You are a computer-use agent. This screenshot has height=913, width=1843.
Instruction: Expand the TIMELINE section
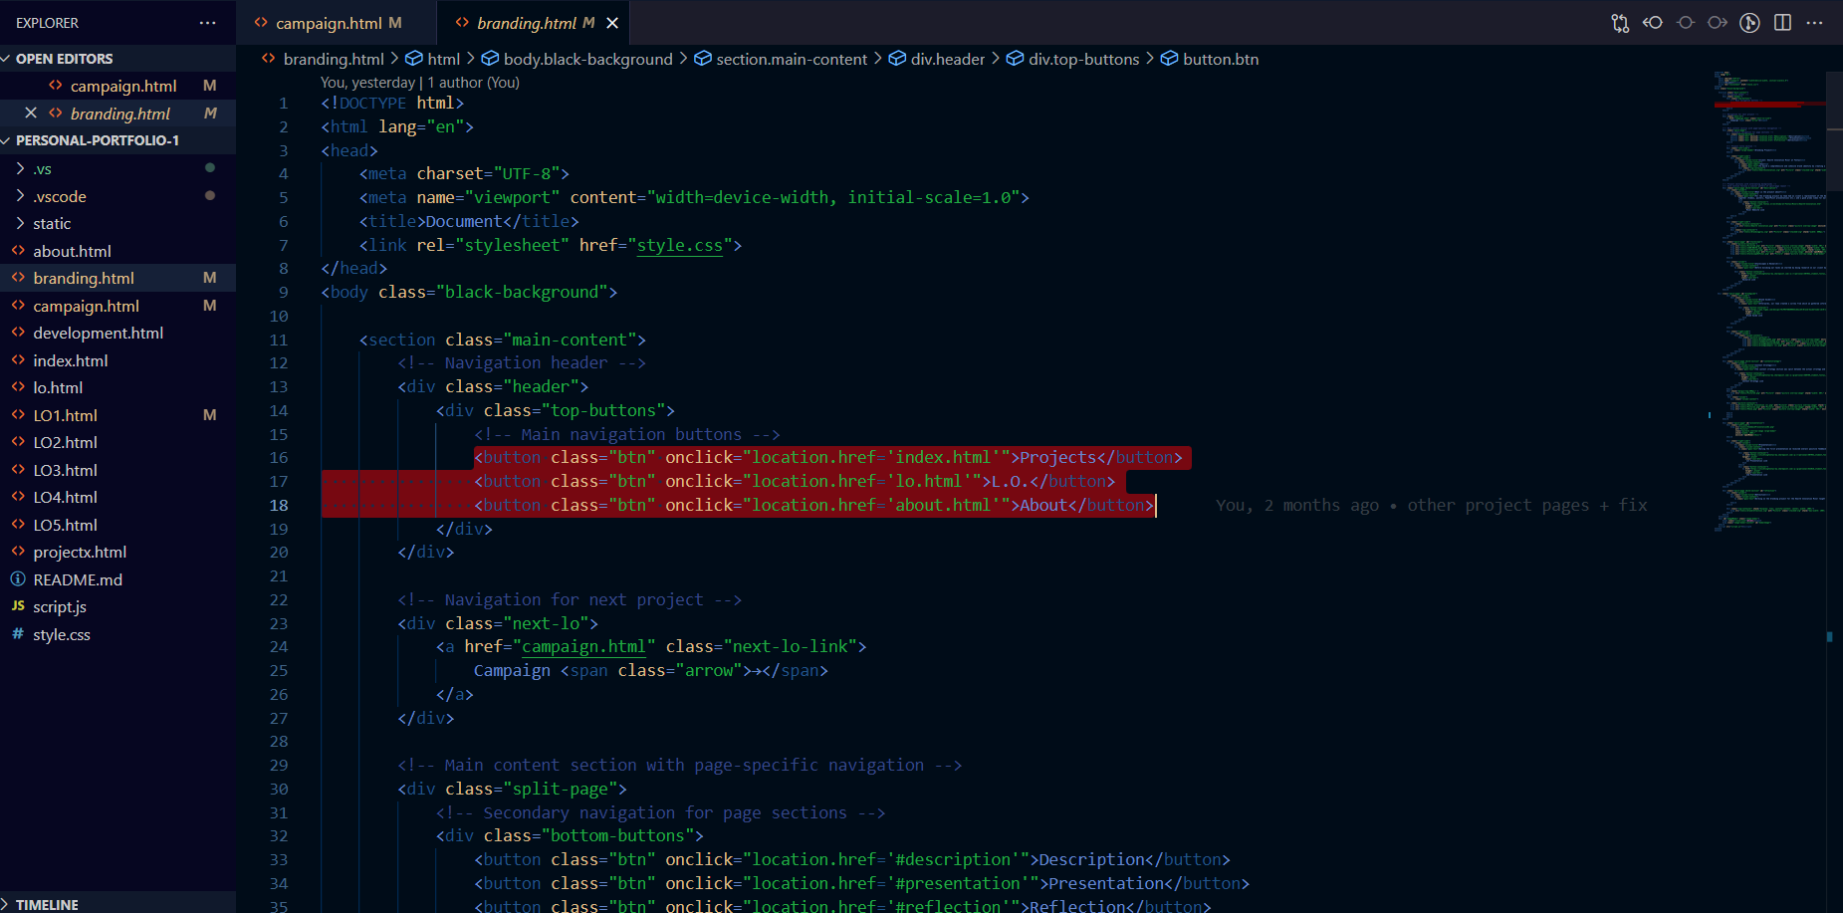pos(47,904)
